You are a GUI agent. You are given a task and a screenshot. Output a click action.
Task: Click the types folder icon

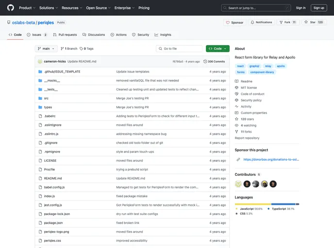(40, 108)
